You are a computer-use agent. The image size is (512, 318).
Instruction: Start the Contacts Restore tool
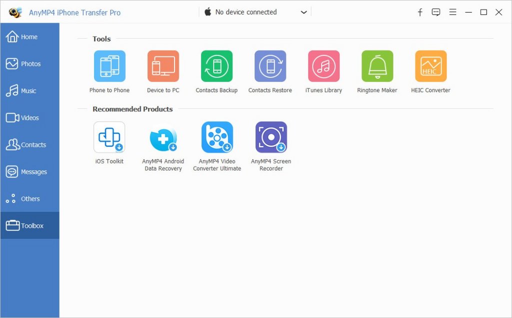coord(270,66)
